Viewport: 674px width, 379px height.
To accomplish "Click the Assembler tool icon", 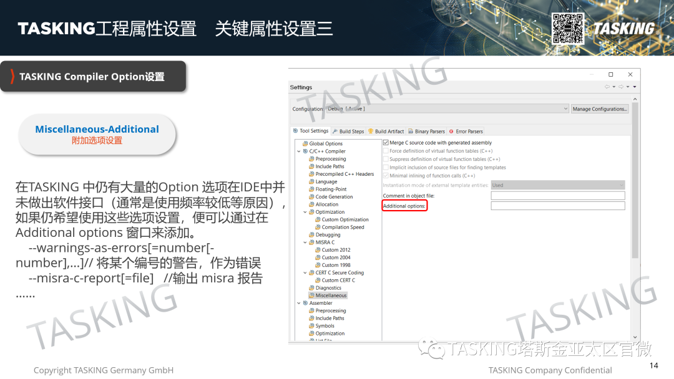I will point(305,303).
